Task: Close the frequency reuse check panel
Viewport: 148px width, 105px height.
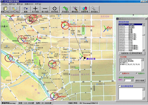Action: pyautogui.click(x=146, y=19)
